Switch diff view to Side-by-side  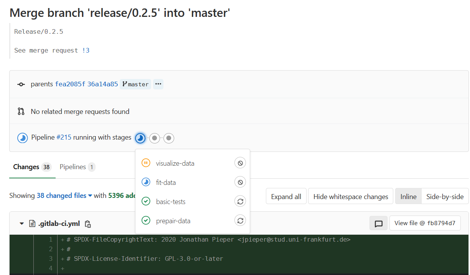pos(445,196)
